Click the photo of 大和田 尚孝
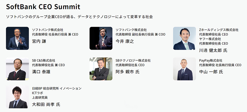Image resolution: width=247 pixels, height=112 pixels. (17, 97)
